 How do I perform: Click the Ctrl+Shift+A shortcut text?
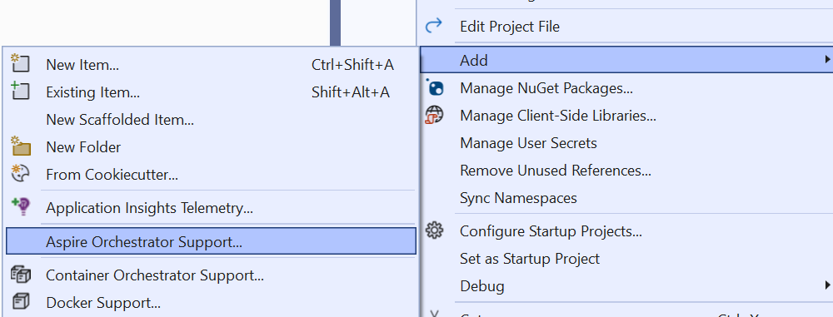coord(352,65)
